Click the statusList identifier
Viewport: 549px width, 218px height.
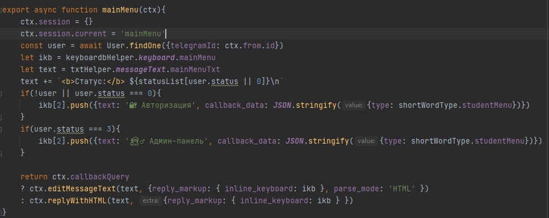[x=161, y=81]
